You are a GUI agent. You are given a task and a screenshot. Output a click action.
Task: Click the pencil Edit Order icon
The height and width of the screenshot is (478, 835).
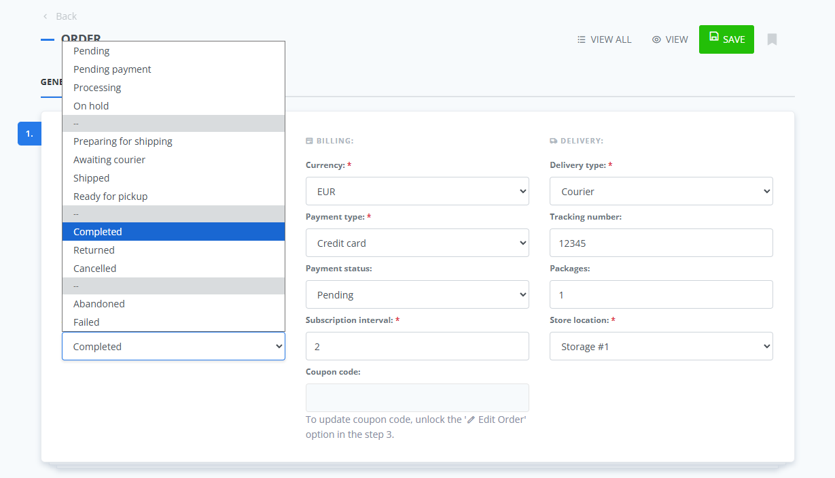point(470,420)
